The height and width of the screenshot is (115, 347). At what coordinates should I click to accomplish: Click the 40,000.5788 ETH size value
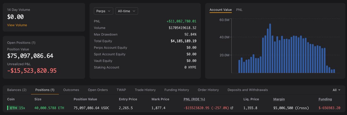click(x=49, y=108)
